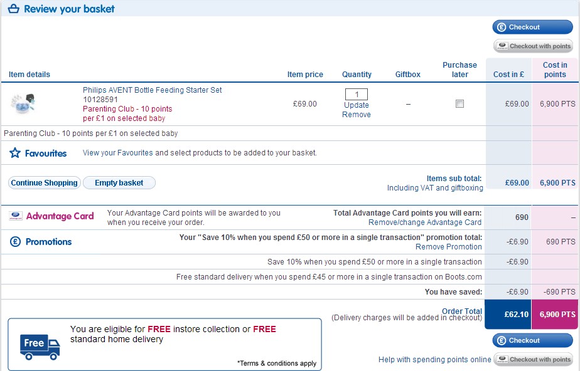
Task: Tick the Purchase later checkbox
Action: (x=459, y=104)
